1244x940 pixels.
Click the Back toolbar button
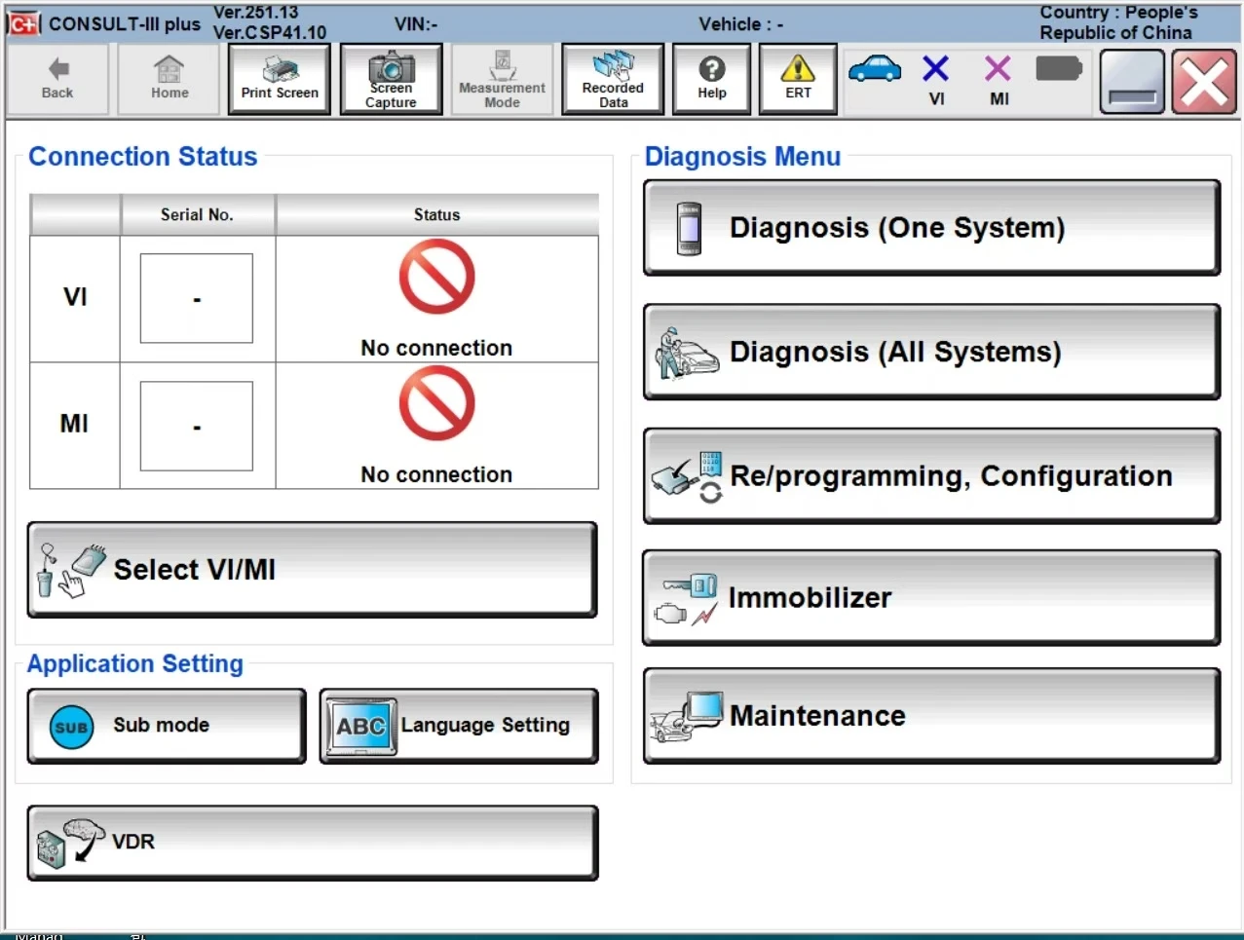coord(57,79)
